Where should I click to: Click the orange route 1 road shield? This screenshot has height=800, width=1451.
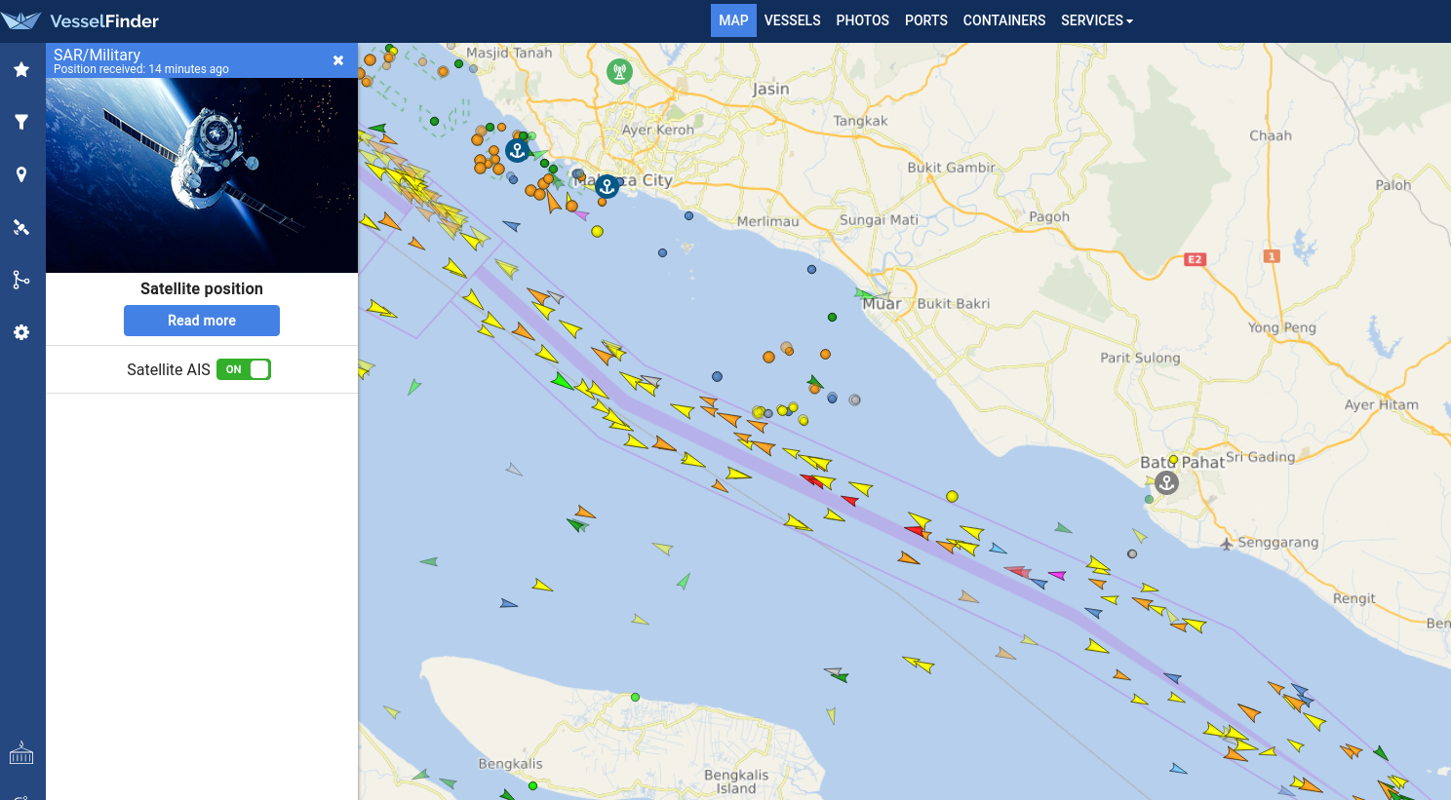tap(1272, 256)
